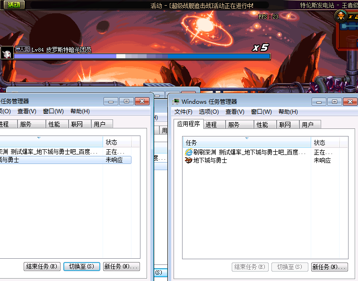Sort by 状态 column header in left window

coord(117,142)
